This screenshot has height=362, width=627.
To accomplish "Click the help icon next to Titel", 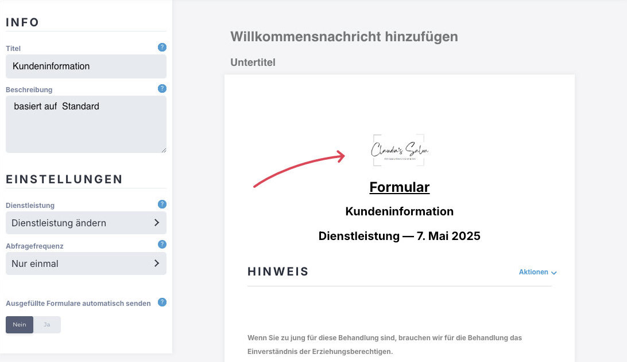I will pyautogui.click(x=162, y=47).
